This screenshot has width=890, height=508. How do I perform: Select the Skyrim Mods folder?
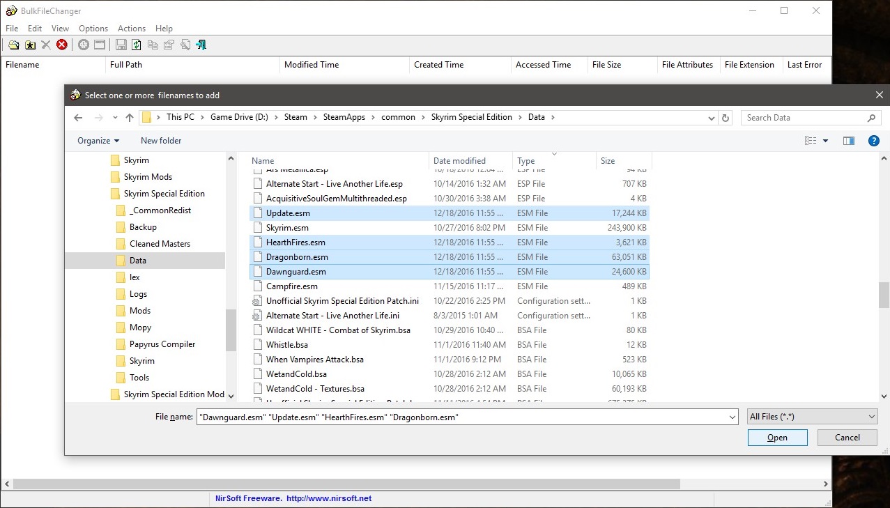coord(147,177)
